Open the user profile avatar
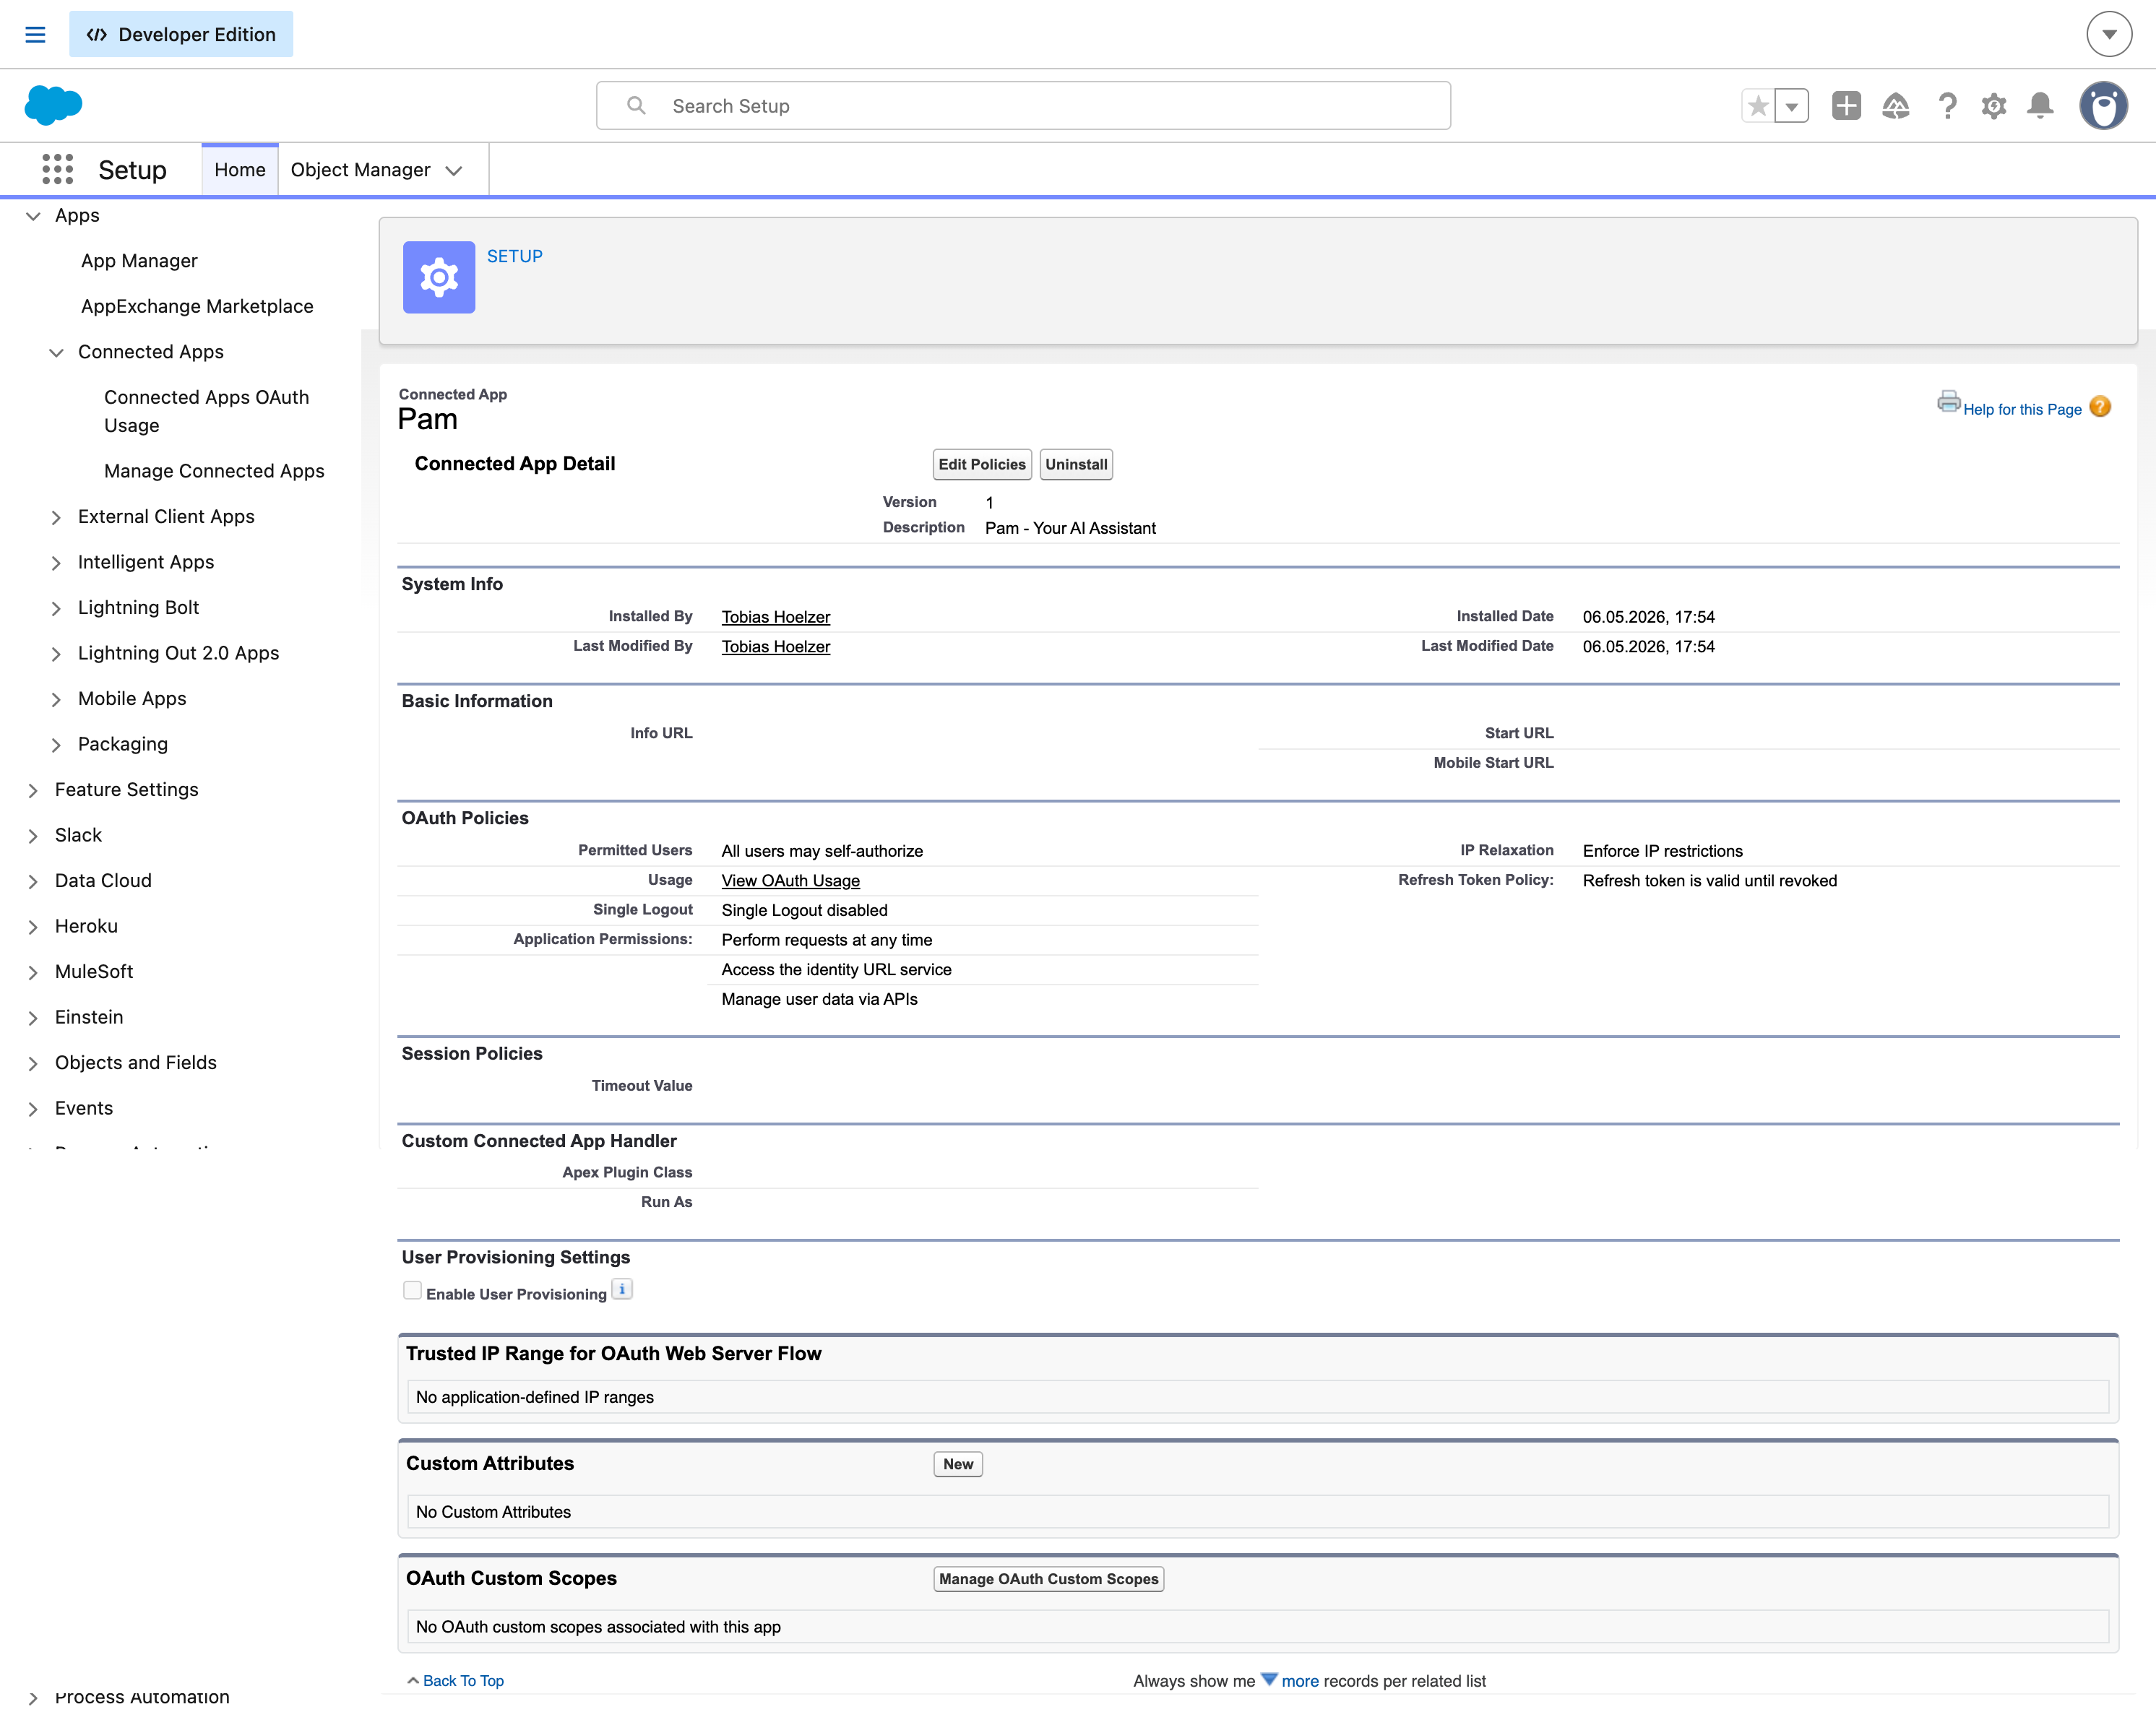This screenshot has width=2156, height=1712. click(x=2104, y=106)
